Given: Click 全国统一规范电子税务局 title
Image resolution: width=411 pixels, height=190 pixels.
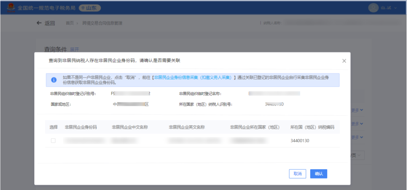Looking at the screenshot, I should click(x=46, y=8).
